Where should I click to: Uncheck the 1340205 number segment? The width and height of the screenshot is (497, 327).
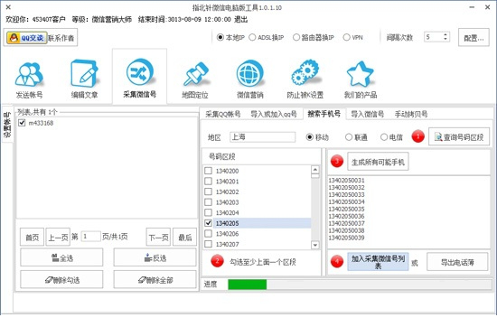(208, 223)
